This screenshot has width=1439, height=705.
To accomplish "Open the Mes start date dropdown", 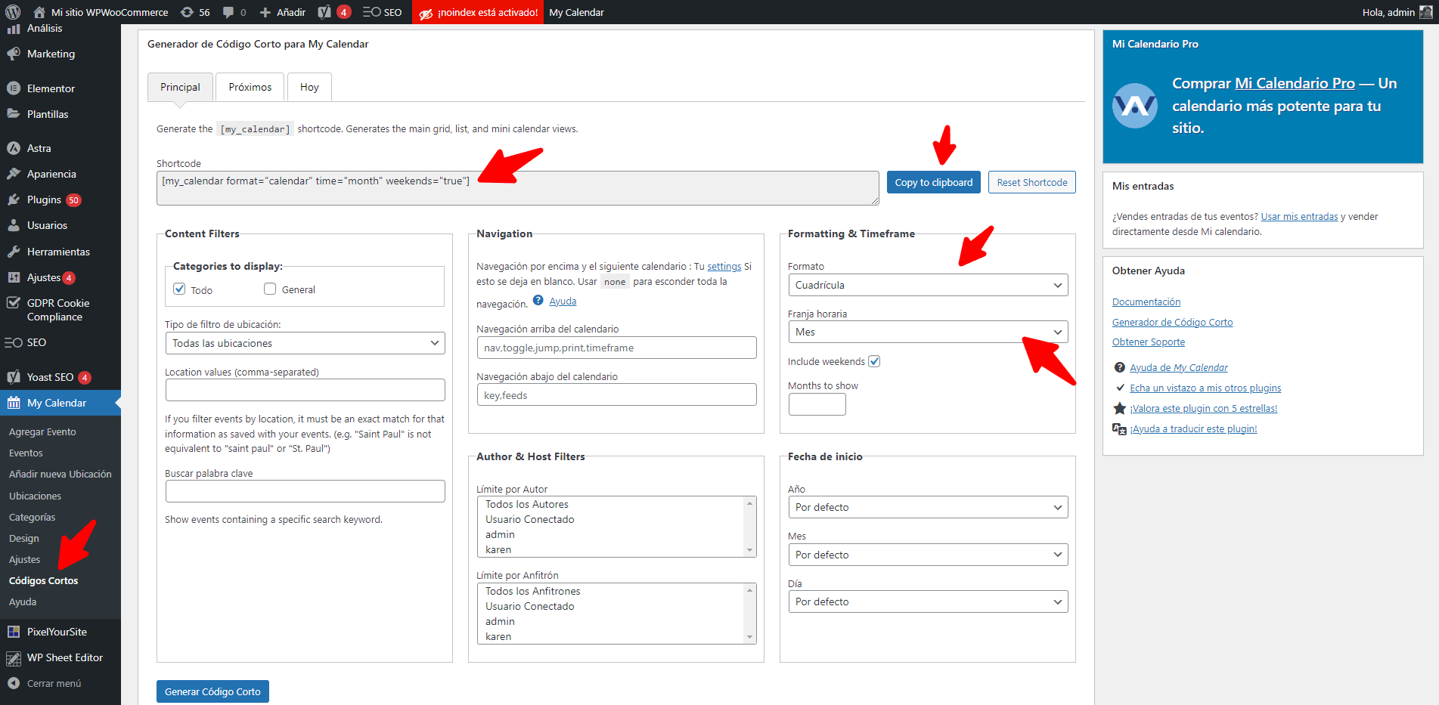I will point(928,555).
